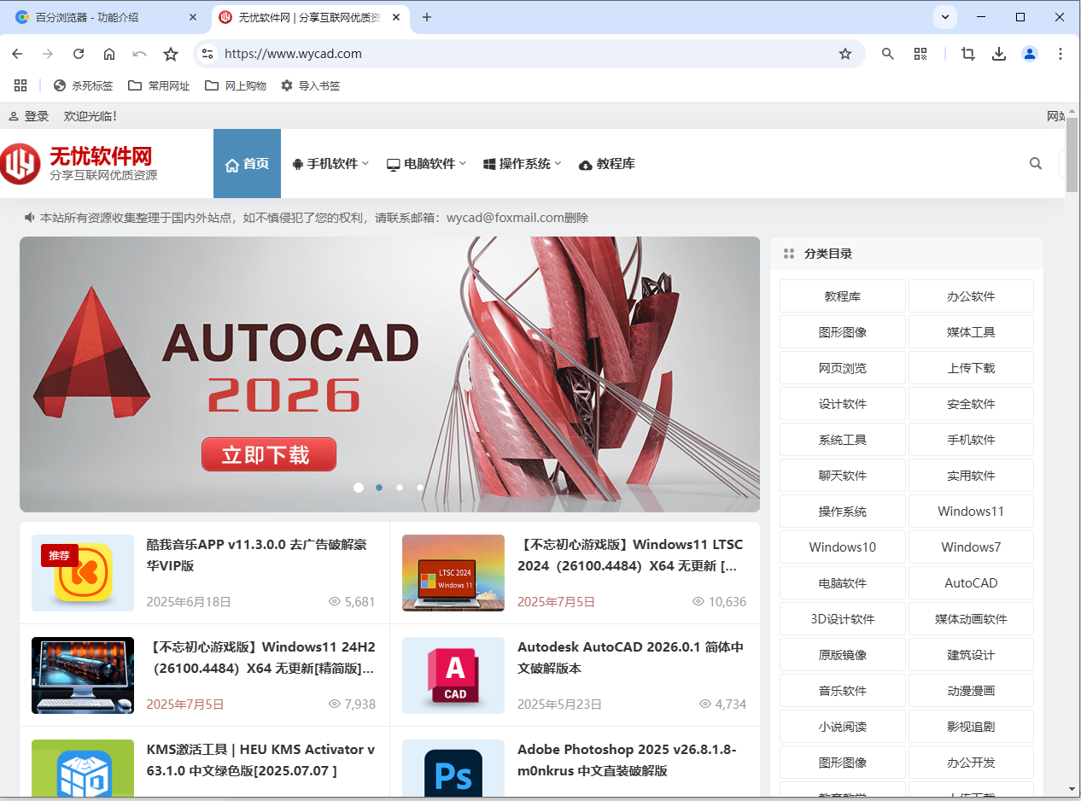Open the 教程库 navigation menu item
Screen dimensions: 1081x801
pyautogui.click(x=607, y=164)
